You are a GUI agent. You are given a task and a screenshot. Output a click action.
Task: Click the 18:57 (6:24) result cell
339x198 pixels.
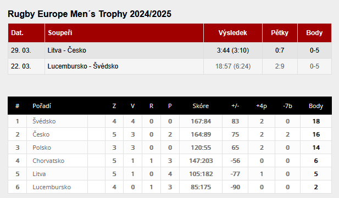click(233, 66)
